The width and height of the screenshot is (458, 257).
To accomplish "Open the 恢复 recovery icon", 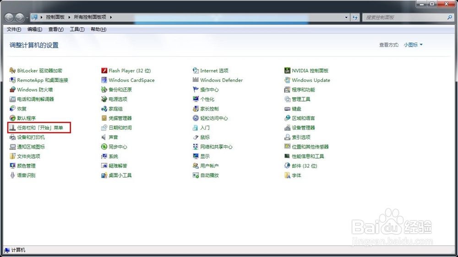I will tap(12, 108).
